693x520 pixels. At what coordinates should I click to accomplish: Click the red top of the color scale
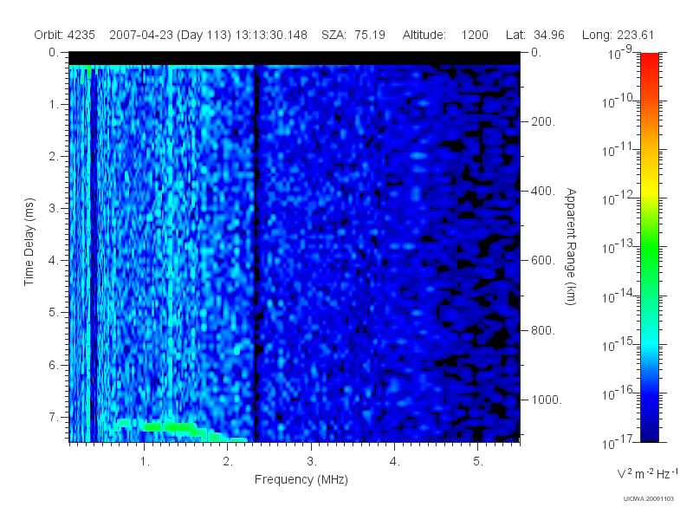click(x=649, y=60)
